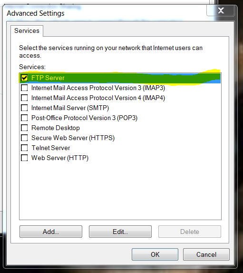Close the Advanced Settings window
Image resolution: width=243 pixels, height=273 pixels.
[221, 10]
